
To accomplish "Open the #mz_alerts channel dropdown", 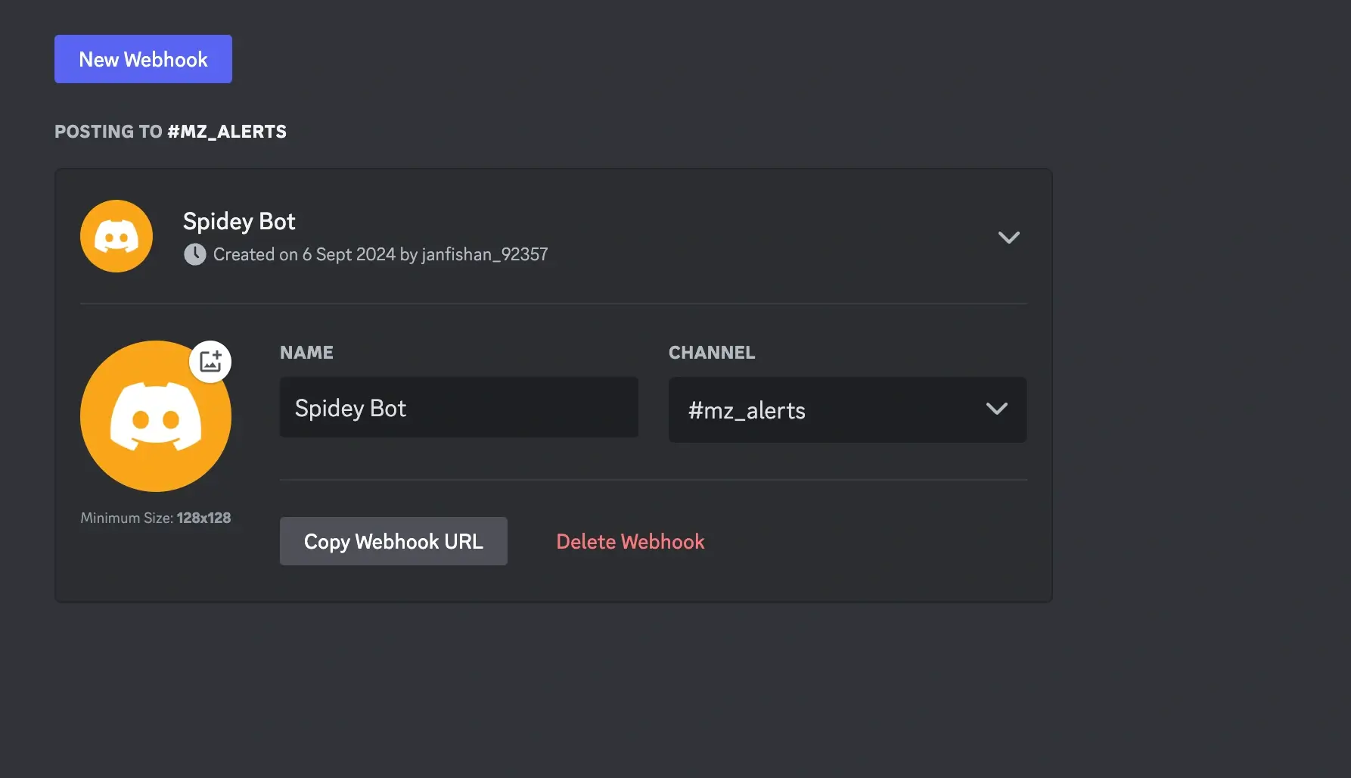I will click(846, 410).
